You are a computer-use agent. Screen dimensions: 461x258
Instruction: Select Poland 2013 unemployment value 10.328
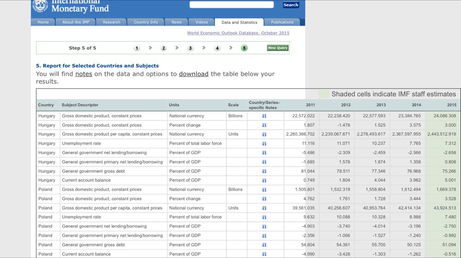coord(379,217)
